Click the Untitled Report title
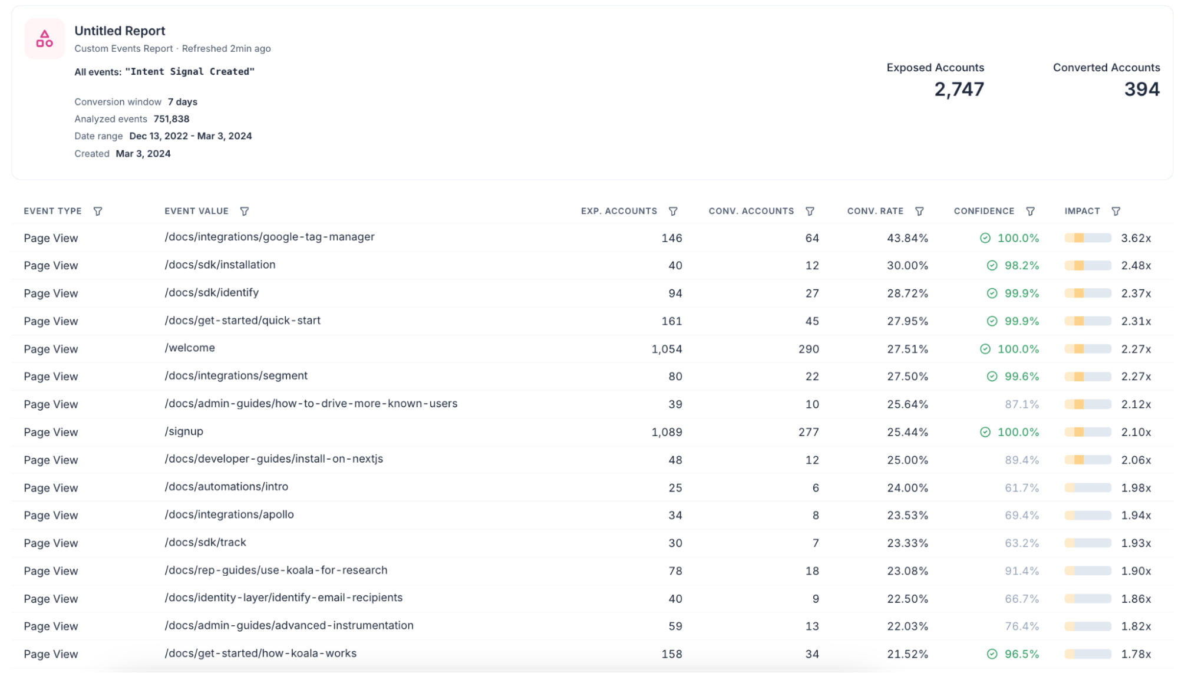Screen dimensions: 1178x673 point(120,31)
